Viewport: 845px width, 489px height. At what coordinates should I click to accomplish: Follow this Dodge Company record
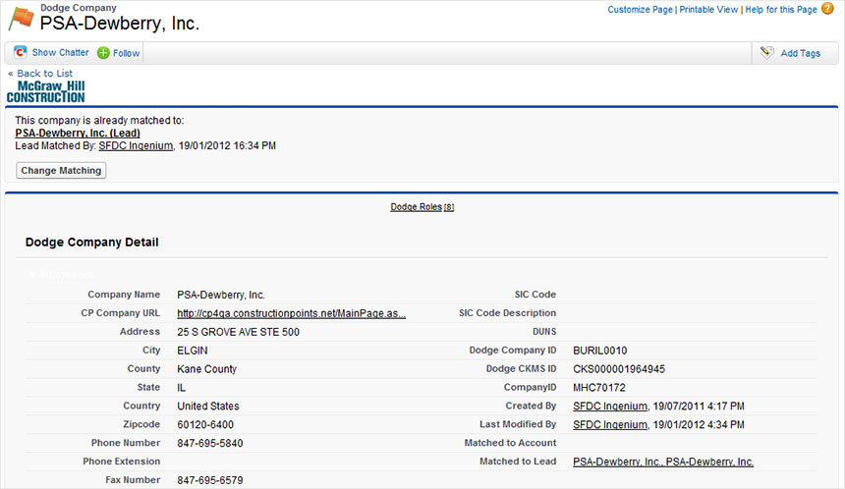(126, 53)
